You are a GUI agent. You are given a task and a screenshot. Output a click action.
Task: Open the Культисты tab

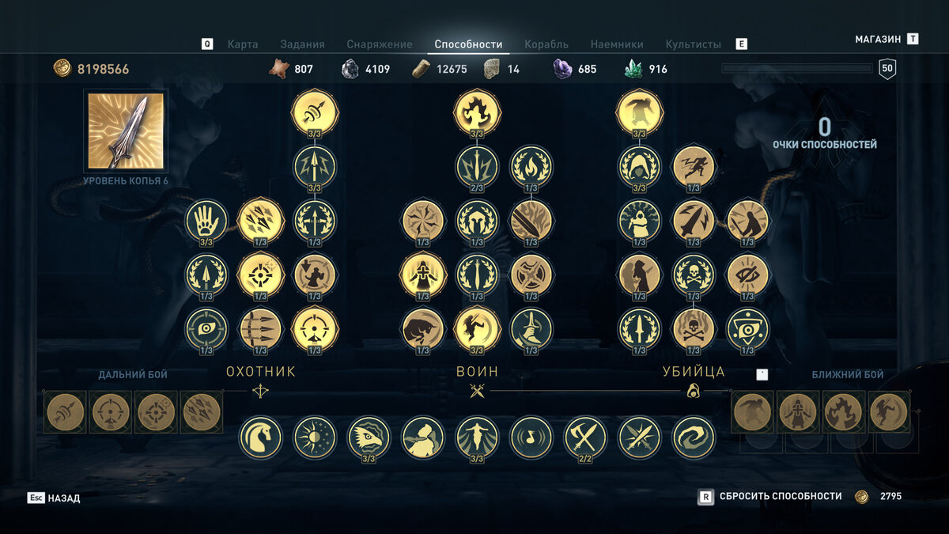tap(694, 44)
